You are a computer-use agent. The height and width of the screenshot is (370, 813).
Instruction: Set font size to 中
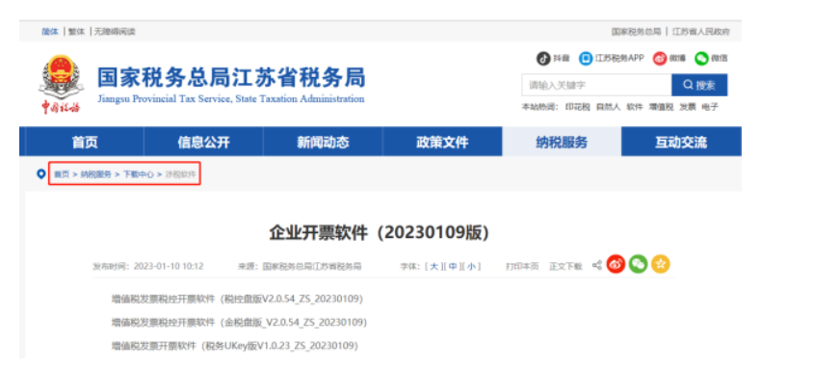[453, 266]
